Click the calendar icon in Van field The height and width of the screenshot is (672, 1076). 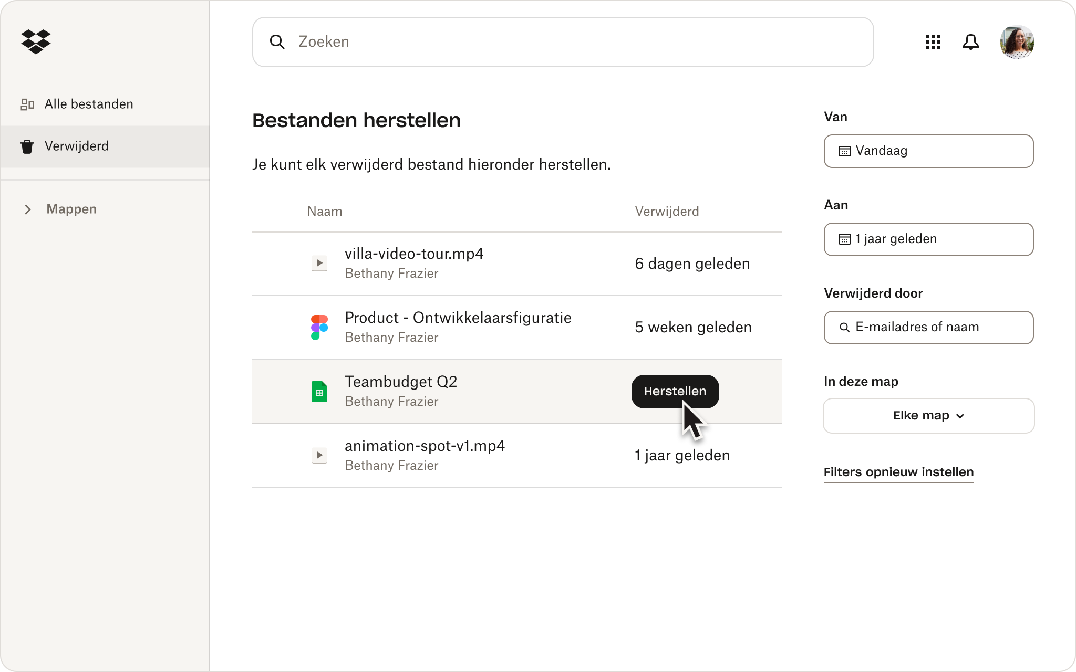(x=844, y=151)
